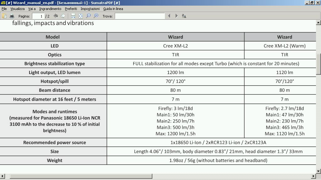Click the Zoom in magnifier icon
Image resolution: width=321 pixels, height=180 pixels.
point(96,16)
